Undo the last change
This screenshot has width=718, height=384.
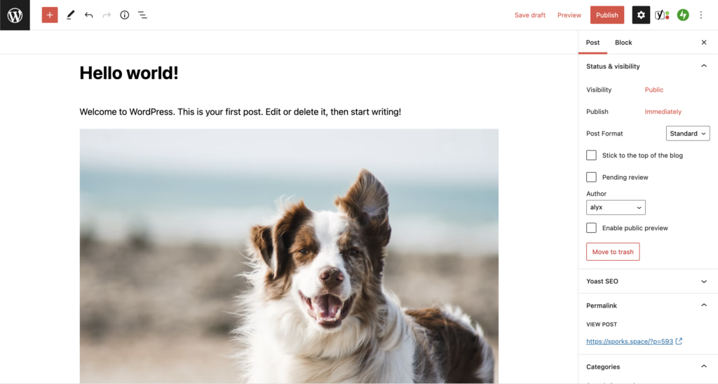click(x=89, y=15)
